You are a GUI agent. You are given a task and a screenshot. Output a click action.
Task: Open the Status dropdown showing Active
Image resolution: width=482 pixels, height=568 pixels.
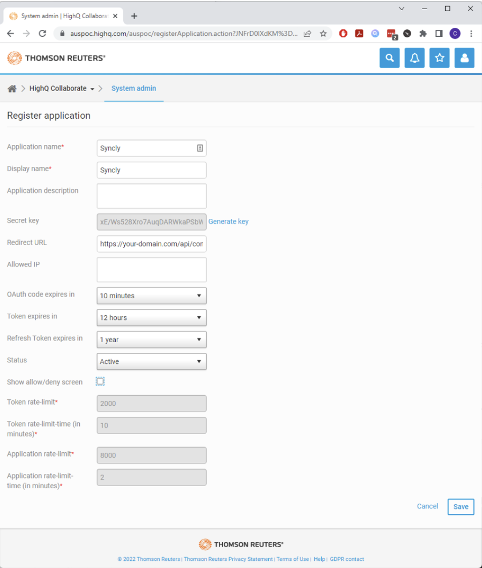(x=151, y=361)
